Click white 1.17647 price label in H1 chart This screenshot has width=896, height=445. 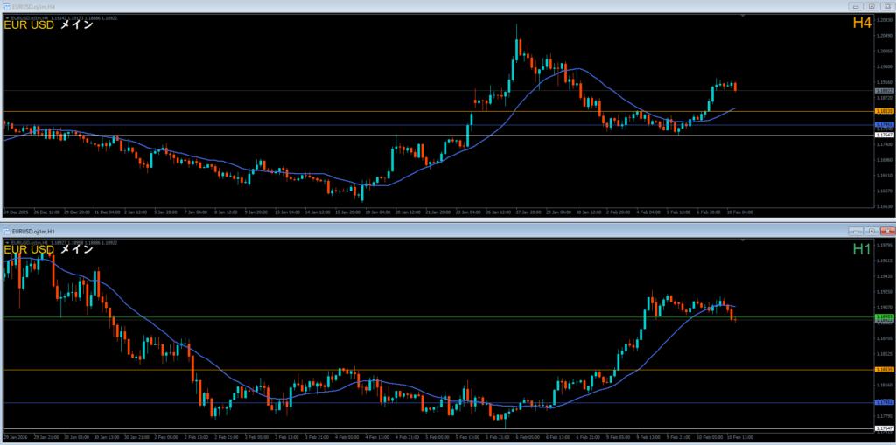tap(884, 428)
